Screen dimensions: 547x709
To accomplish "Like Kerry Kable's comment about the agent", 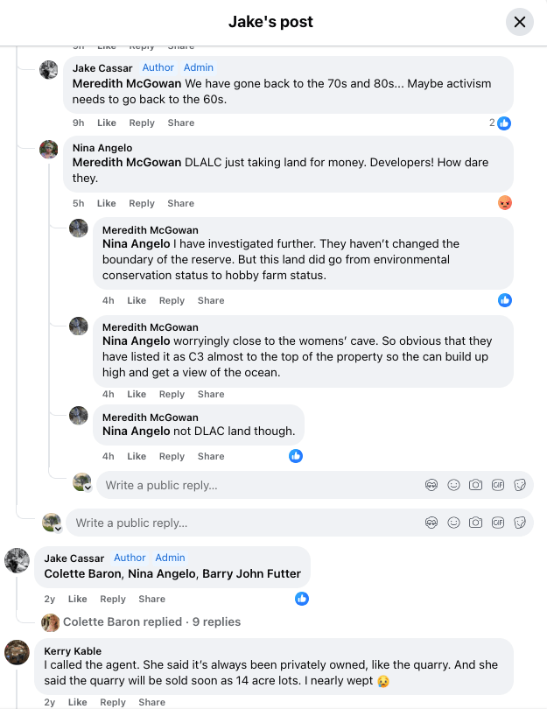I will click(78, 702).
